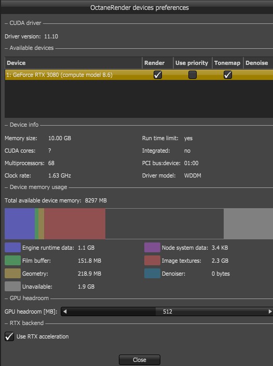Click the Denoiser value 0 bytes
Screen dimensions: 273x366
pos(221,274)
